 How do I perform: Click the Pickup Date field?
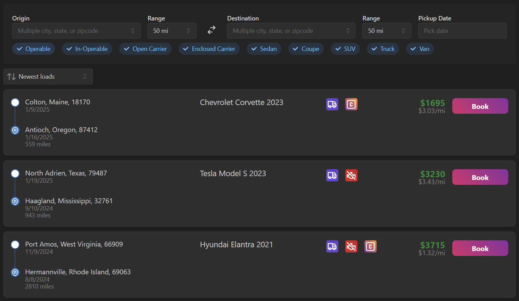click(x=462, y=31)
